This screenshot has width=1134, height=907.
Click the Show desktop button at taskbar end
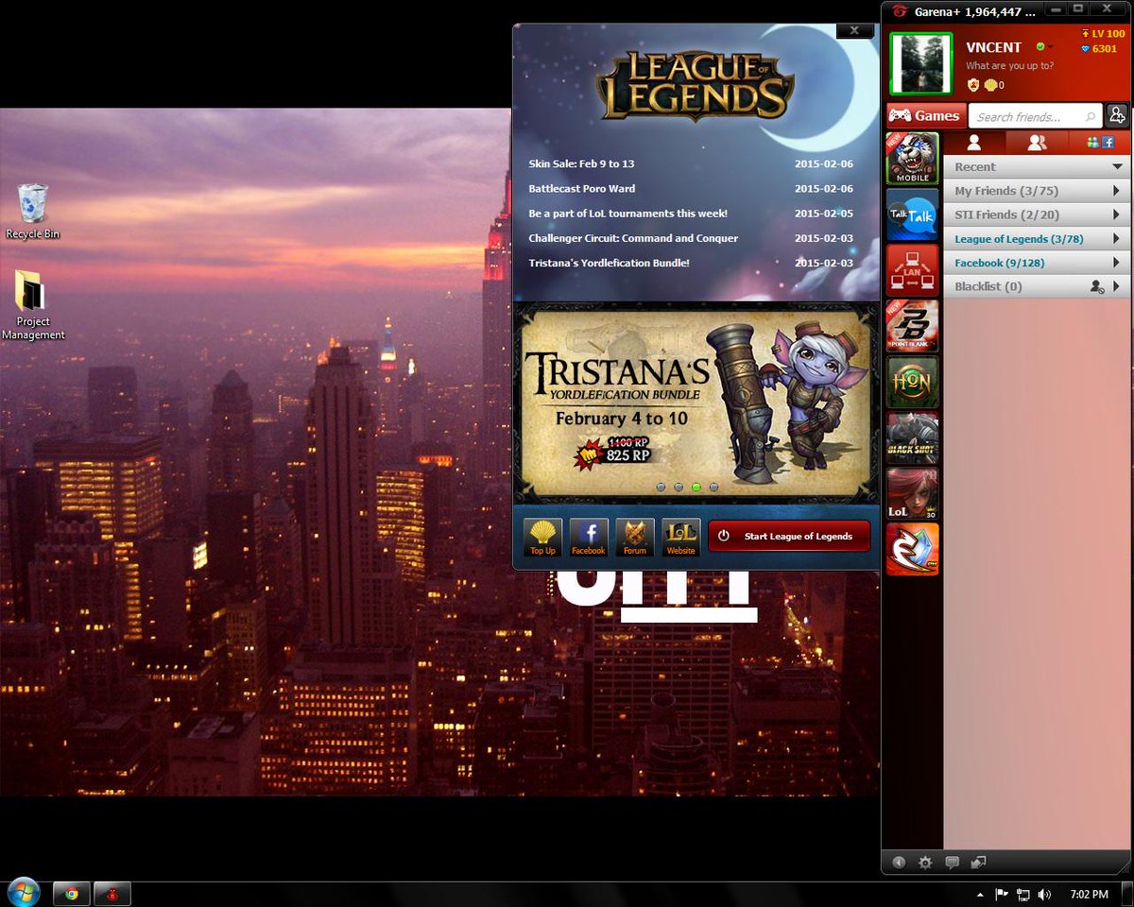(x=1127, y=894)
